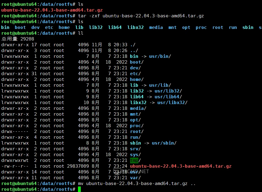
Task: Click the '-rw-r--r--' permissions of tar.gz
Action: click(x=15, y=166)
